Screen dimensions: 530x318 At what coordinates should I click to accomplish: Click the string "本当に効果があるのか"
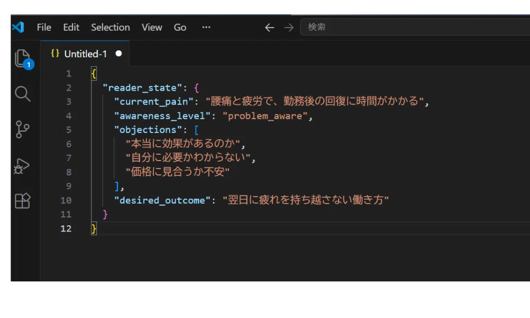(x=183, y=144)
